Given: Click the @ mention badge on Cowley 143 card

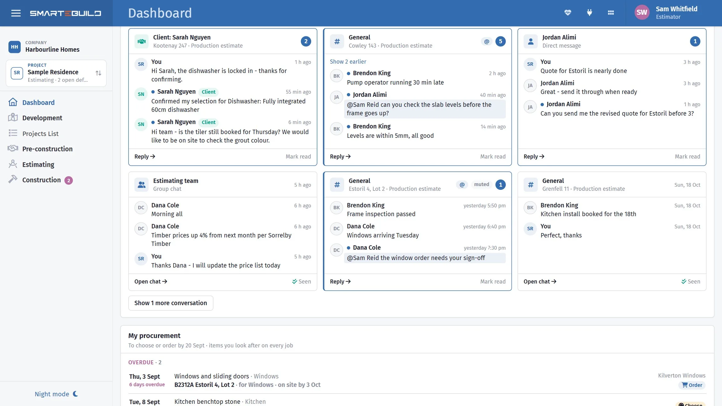Looking at the screenshot, I should [x=487, y=41].
